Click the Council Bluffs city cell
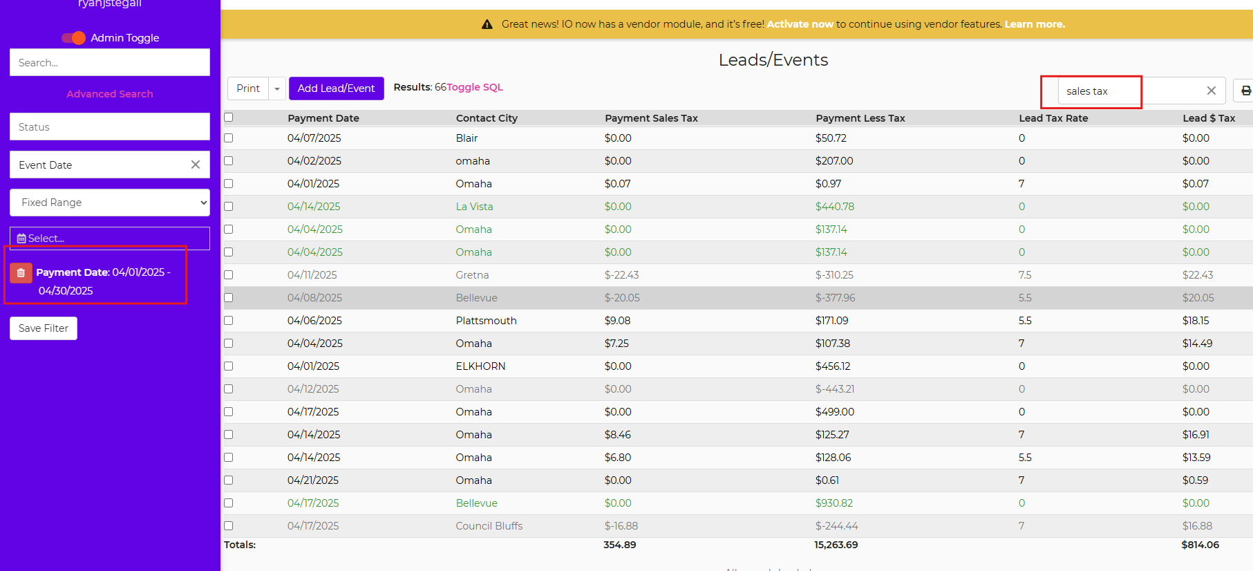The width and height of the screenshot is (1253, 571). pos(489,526)
